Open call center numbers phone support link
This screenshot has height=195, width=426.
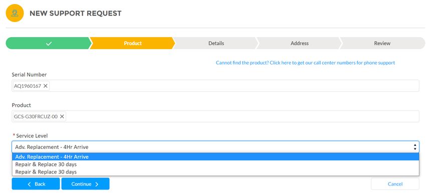(x=305, y=63)
